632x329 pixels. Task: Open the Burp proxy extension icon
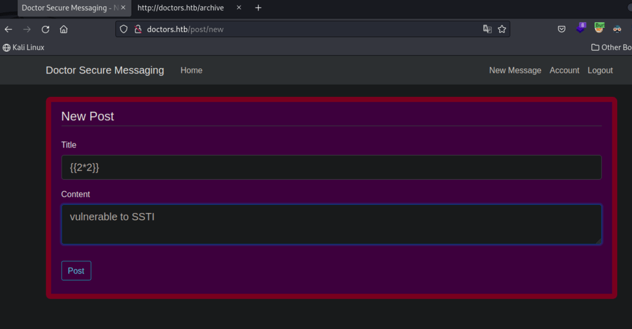pyautogui.click(x=599, y=28)
